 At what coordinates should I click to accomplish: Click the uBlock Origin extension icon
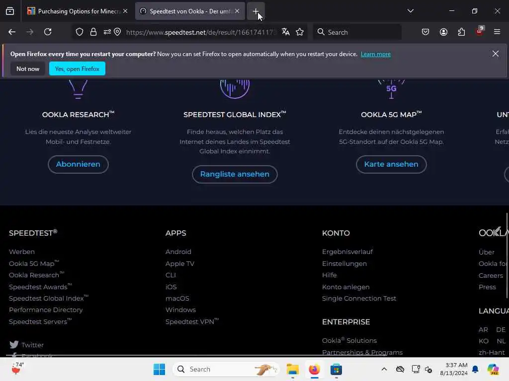click(480, 31)
